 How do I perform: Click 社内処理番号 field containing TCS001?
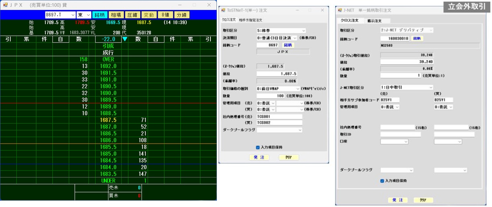pyautogui.click(x=279, y=116)
